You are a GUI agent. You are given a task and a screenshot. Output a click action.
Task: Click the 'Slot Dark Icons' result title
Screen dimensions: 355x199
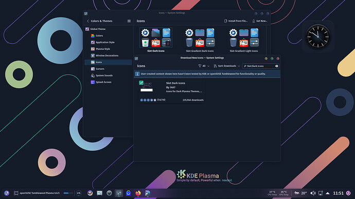pos(175,83)
